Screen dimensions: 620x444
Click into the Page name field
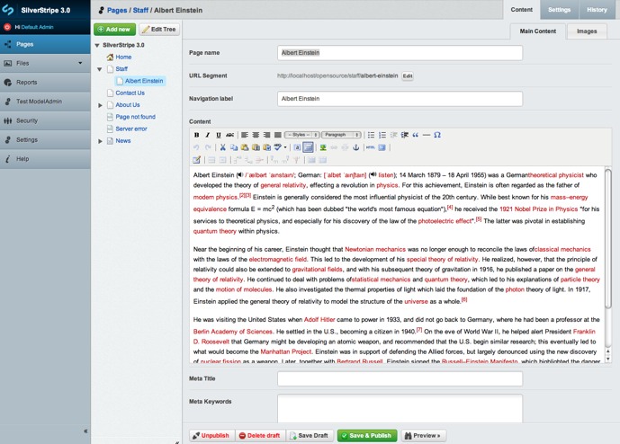[400, 53]
